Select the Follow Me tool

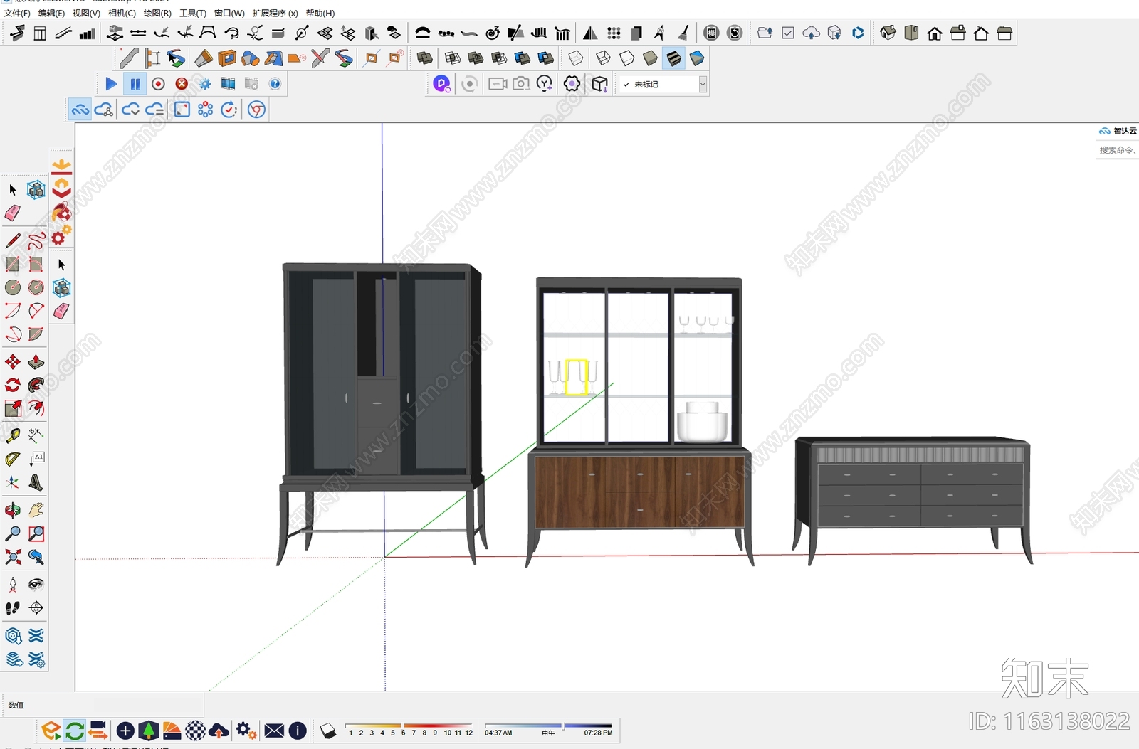pyautogui.click(x=36, y=386)
